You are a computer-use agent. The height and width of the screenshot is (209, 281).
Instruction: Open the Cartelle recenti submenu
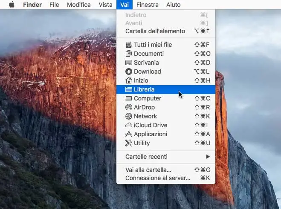coord(166,157)
